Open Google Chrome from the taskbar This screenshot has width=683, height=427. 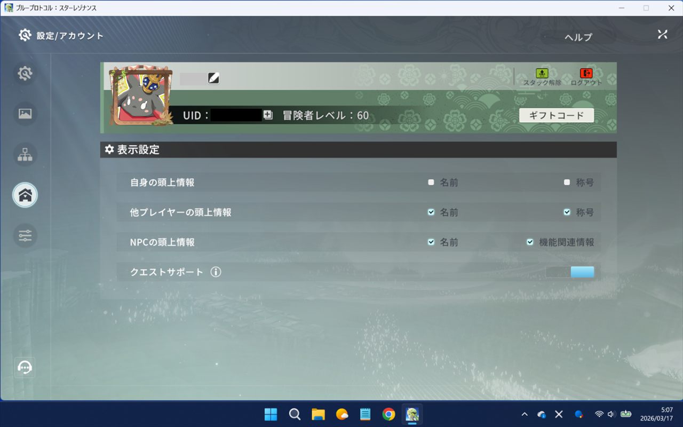388,414
